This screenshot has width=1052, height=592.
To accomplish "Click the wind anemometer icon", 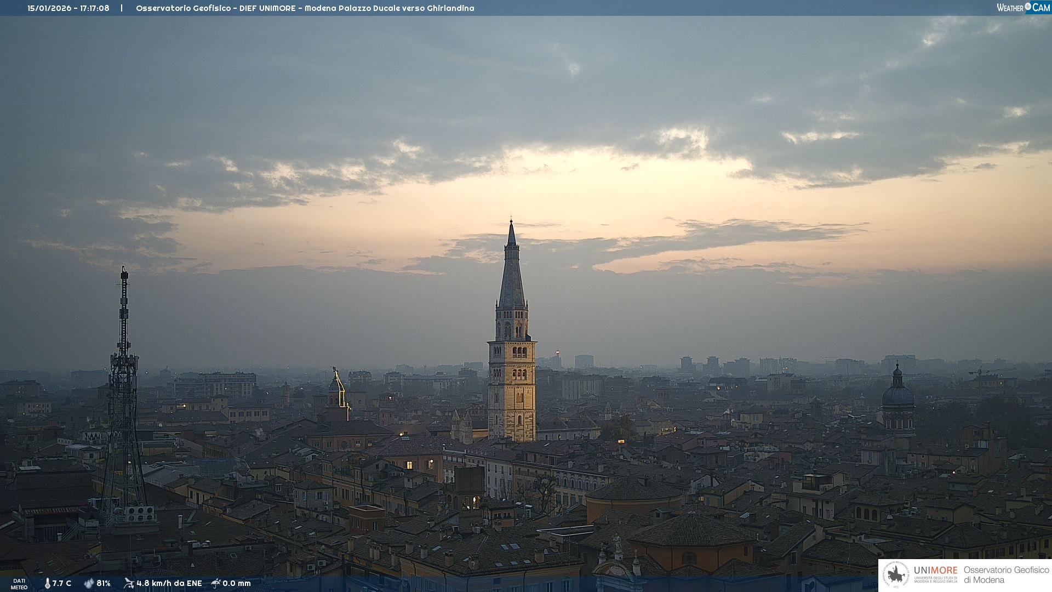I will click(x=129, y=583).
